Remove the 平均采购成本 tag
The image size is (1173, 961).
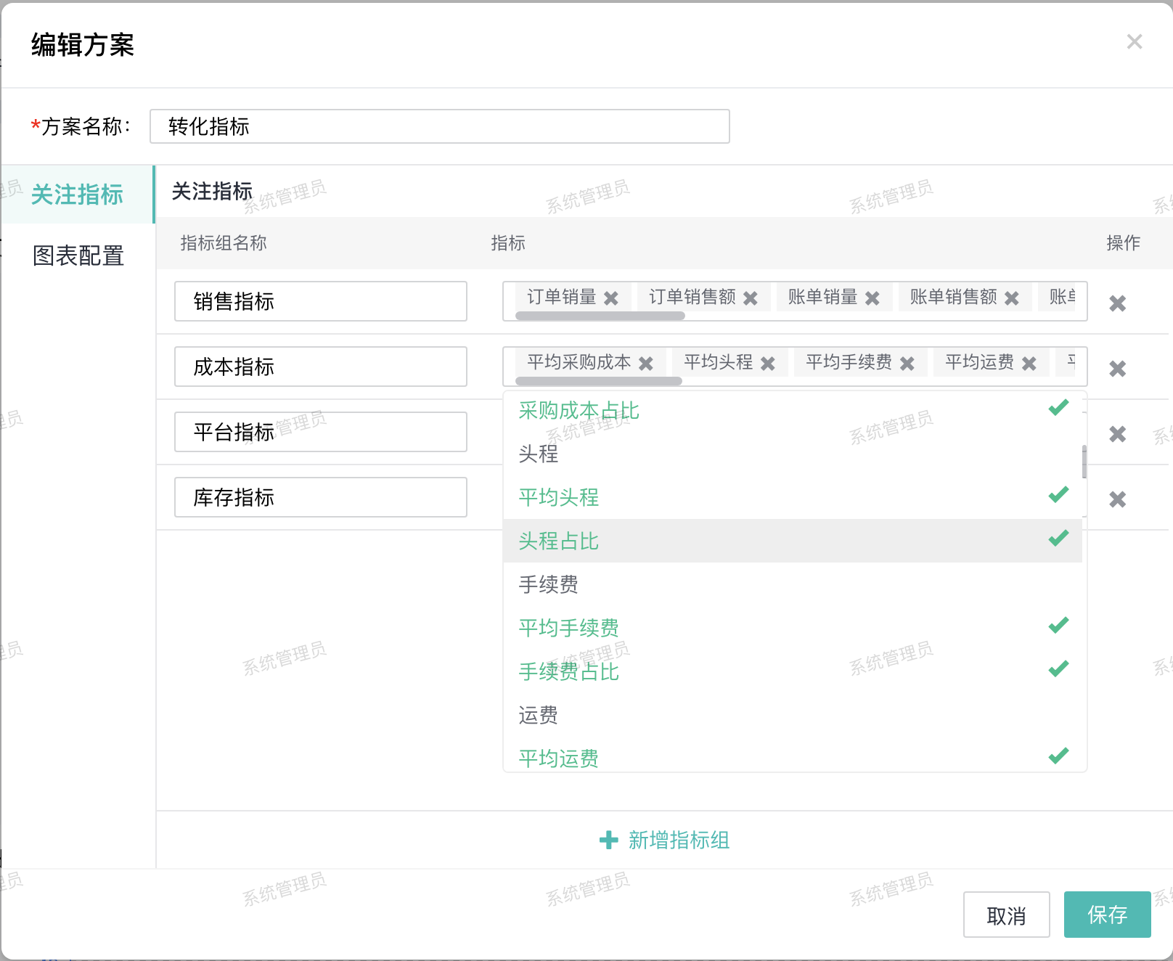[x=646, y=364]
